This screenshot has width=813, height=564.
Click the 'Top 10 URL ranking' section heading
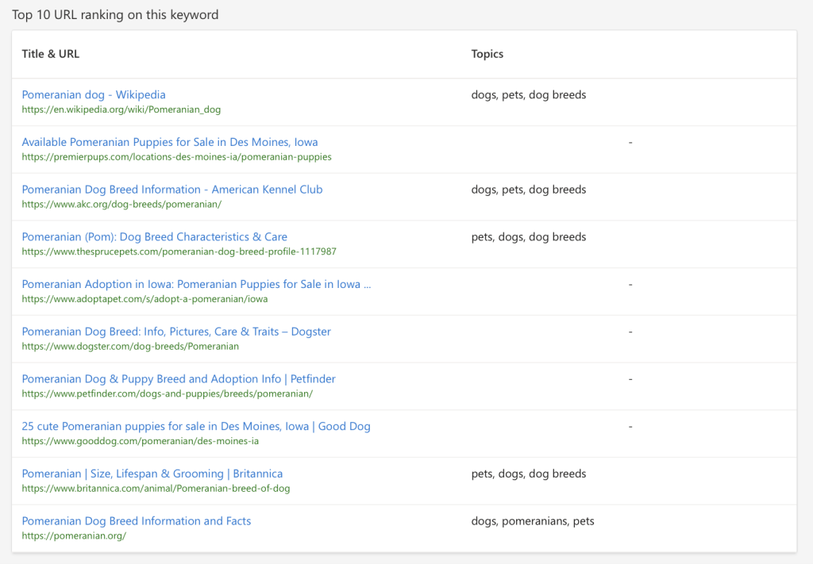click(x=115, y=15)
